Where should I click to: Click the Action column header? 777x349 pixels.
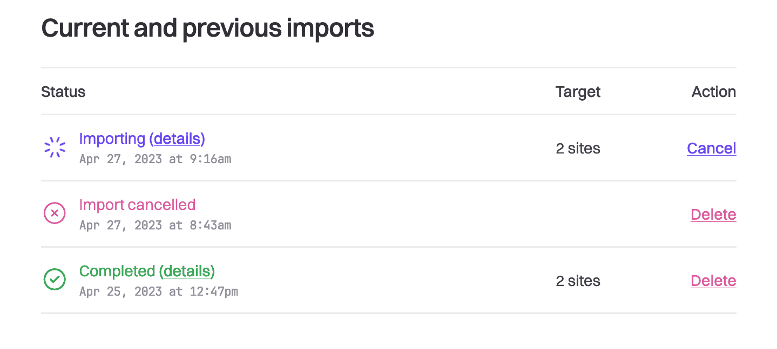click(713, 92)
